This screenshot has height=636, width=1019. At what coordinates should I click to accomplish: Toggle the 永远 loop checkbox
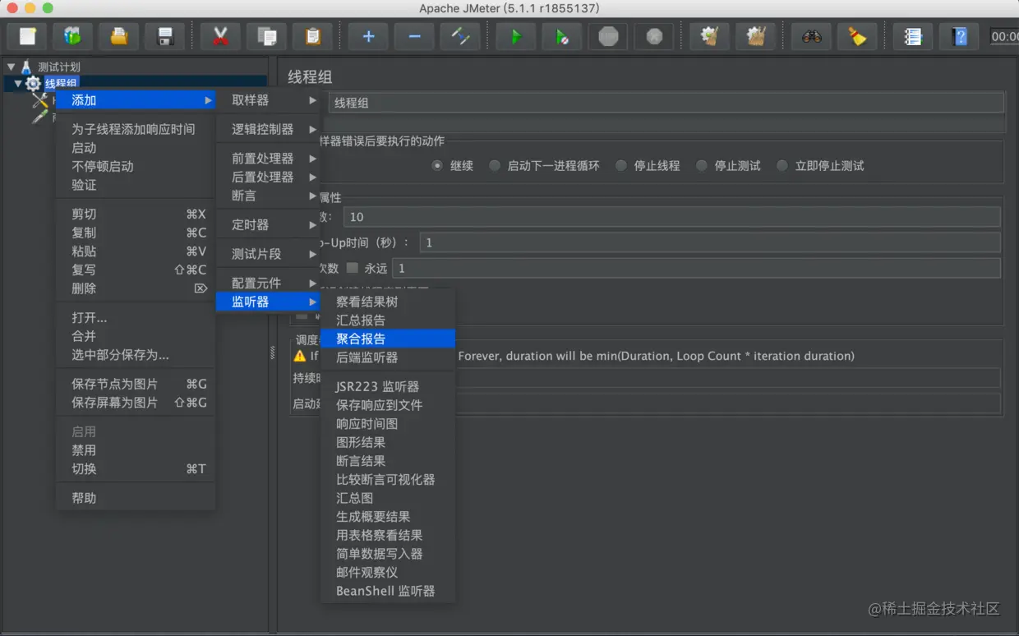[x=353, y=268]
